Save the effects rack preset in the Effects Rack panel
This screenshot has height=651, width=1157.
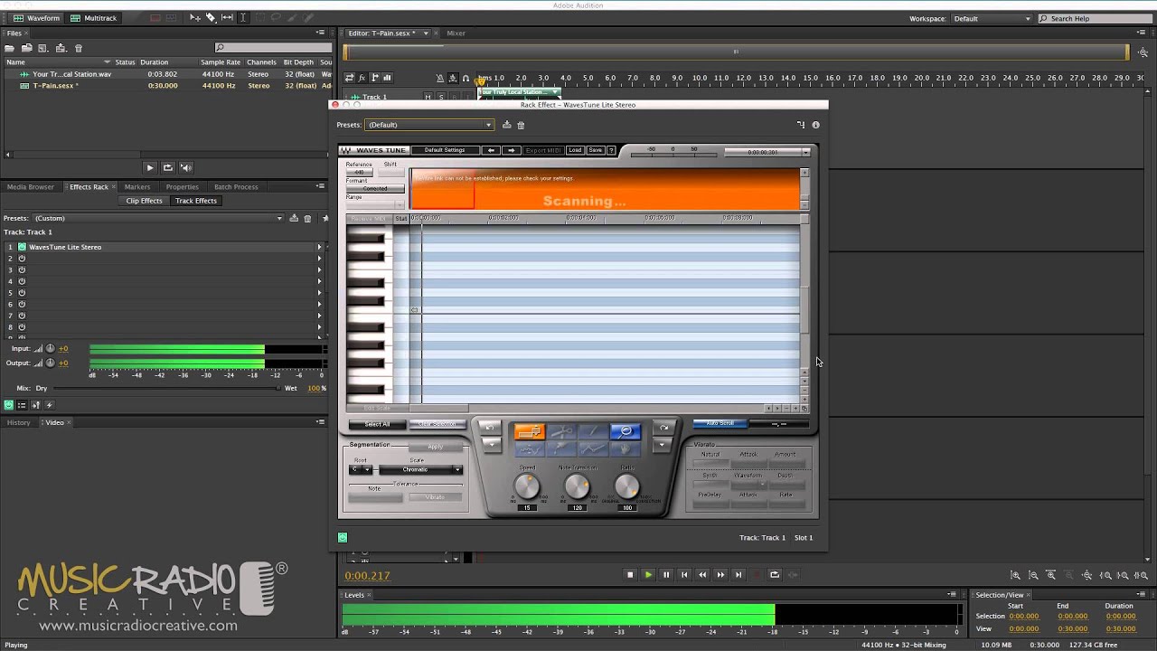click(293, 218)
